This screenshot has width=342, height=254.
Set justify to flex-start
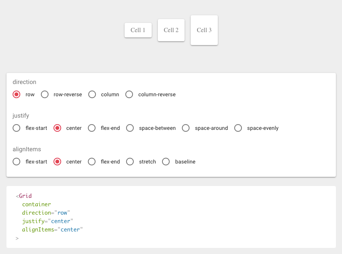[16, 128]
